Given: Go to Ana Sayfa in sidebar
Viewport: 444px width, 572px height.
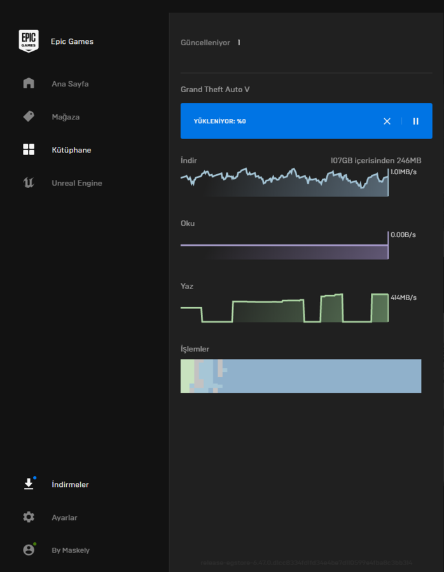Looking at the screenshot, I should pyautogui.click(x=70, y=84).
